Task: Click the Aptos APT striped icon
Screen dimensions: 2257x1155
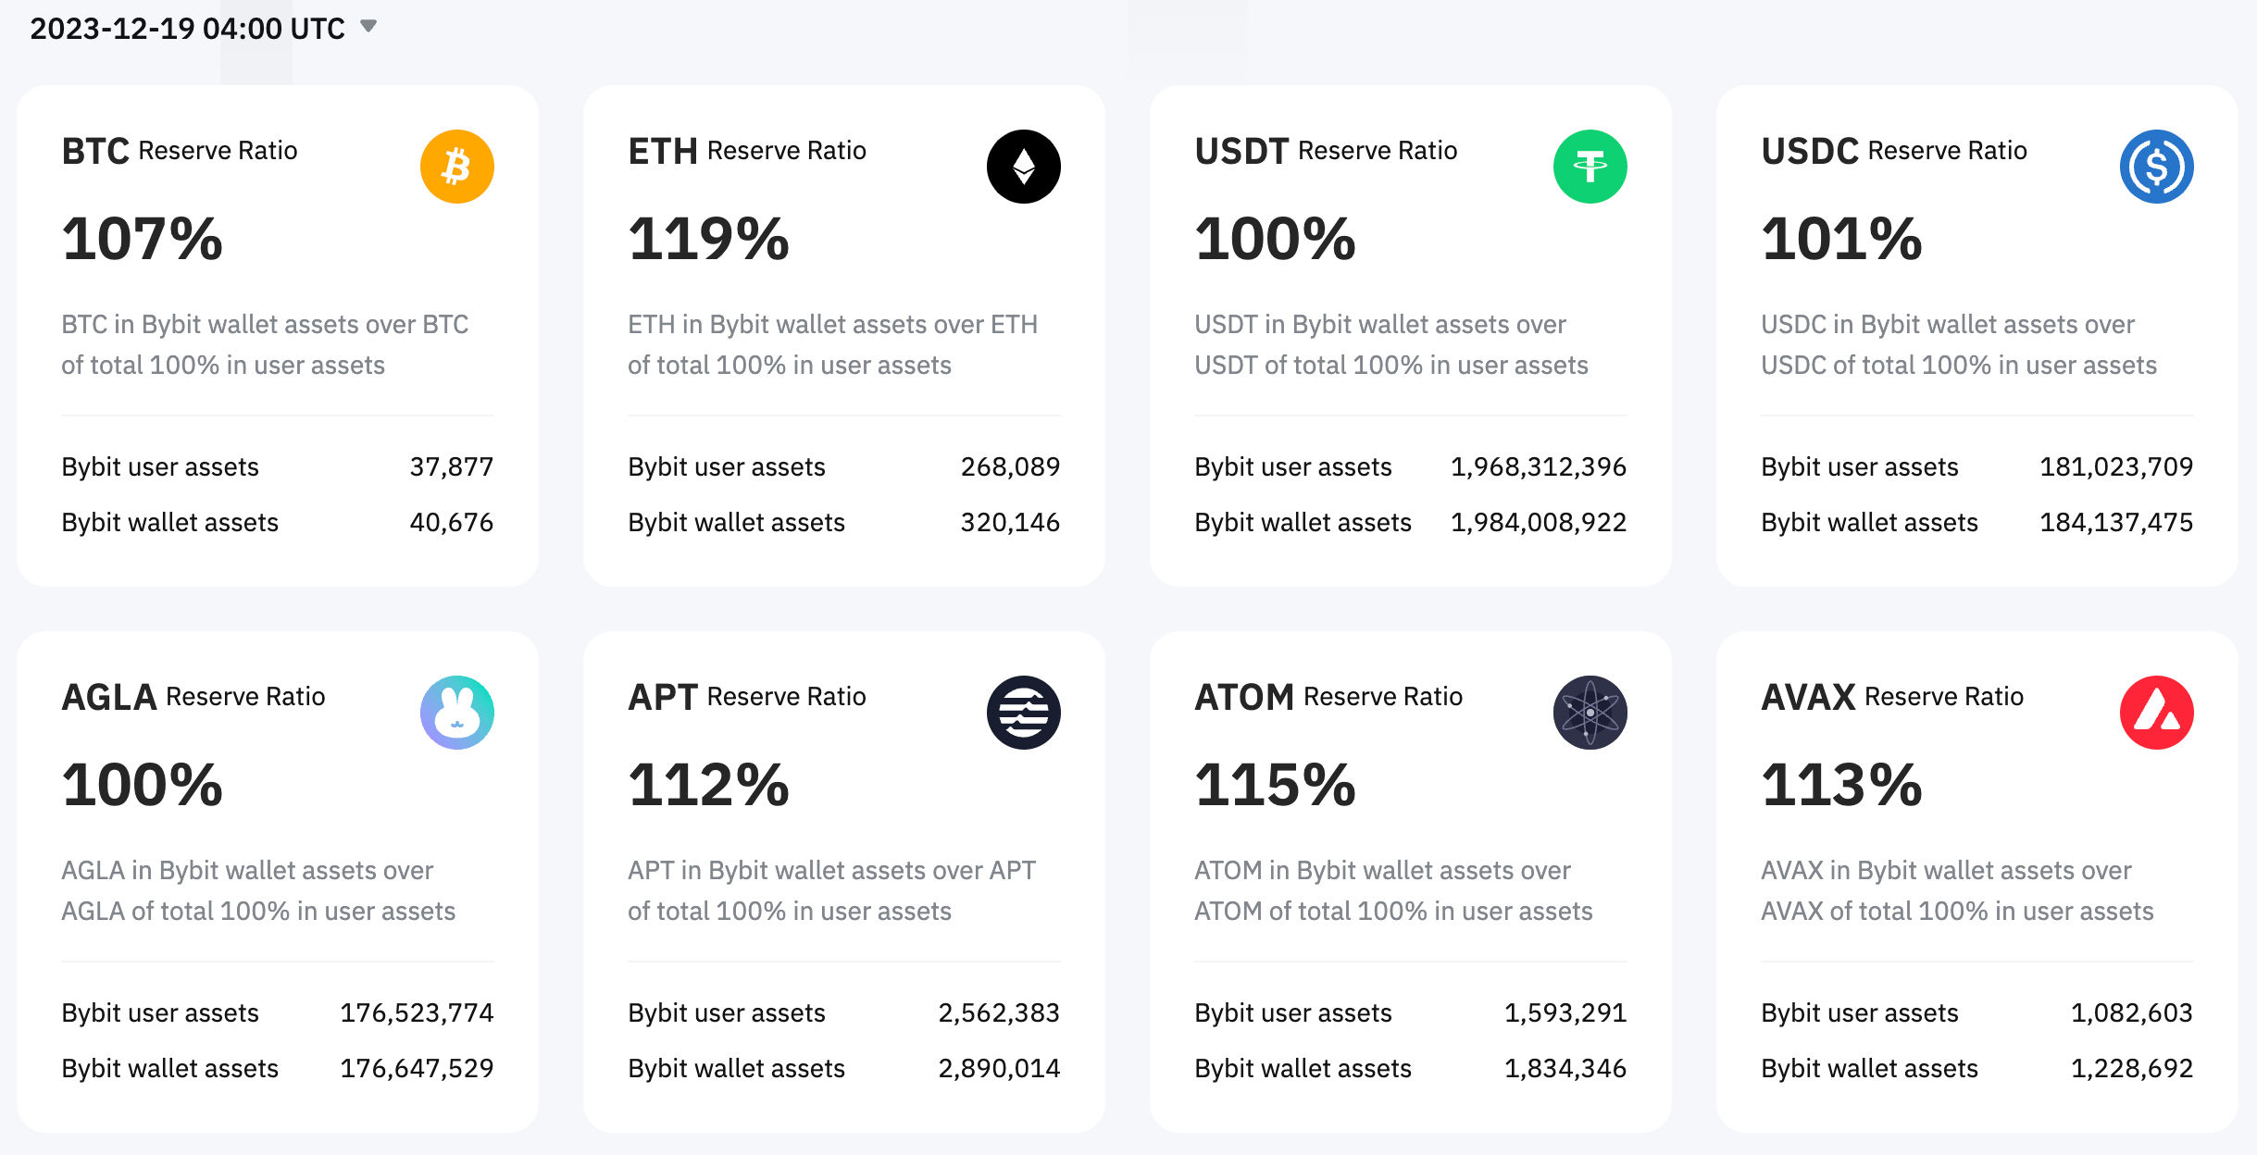Action: 1023,713
